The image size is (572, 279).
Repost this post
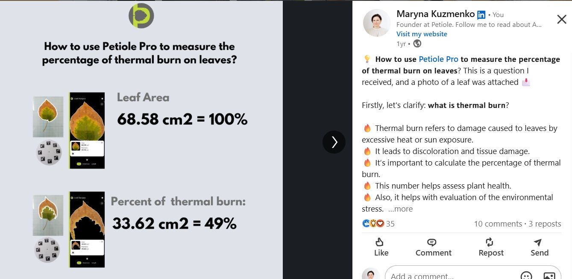[x=491, y=247]
